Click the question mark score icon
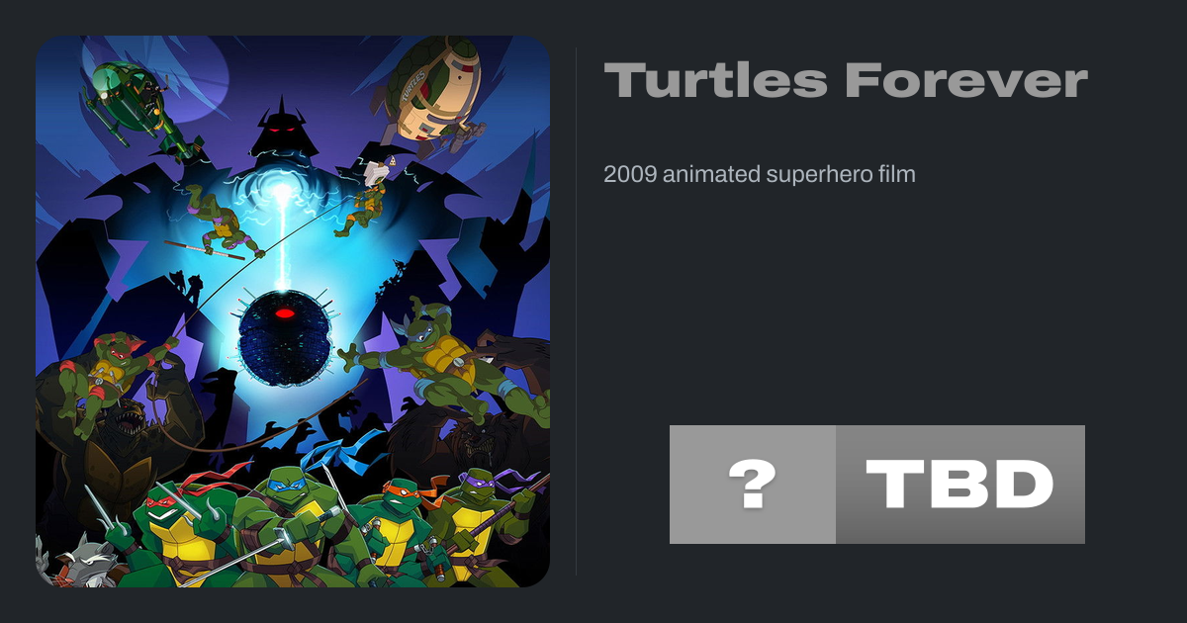1187x623 pixels. (752, 485)
